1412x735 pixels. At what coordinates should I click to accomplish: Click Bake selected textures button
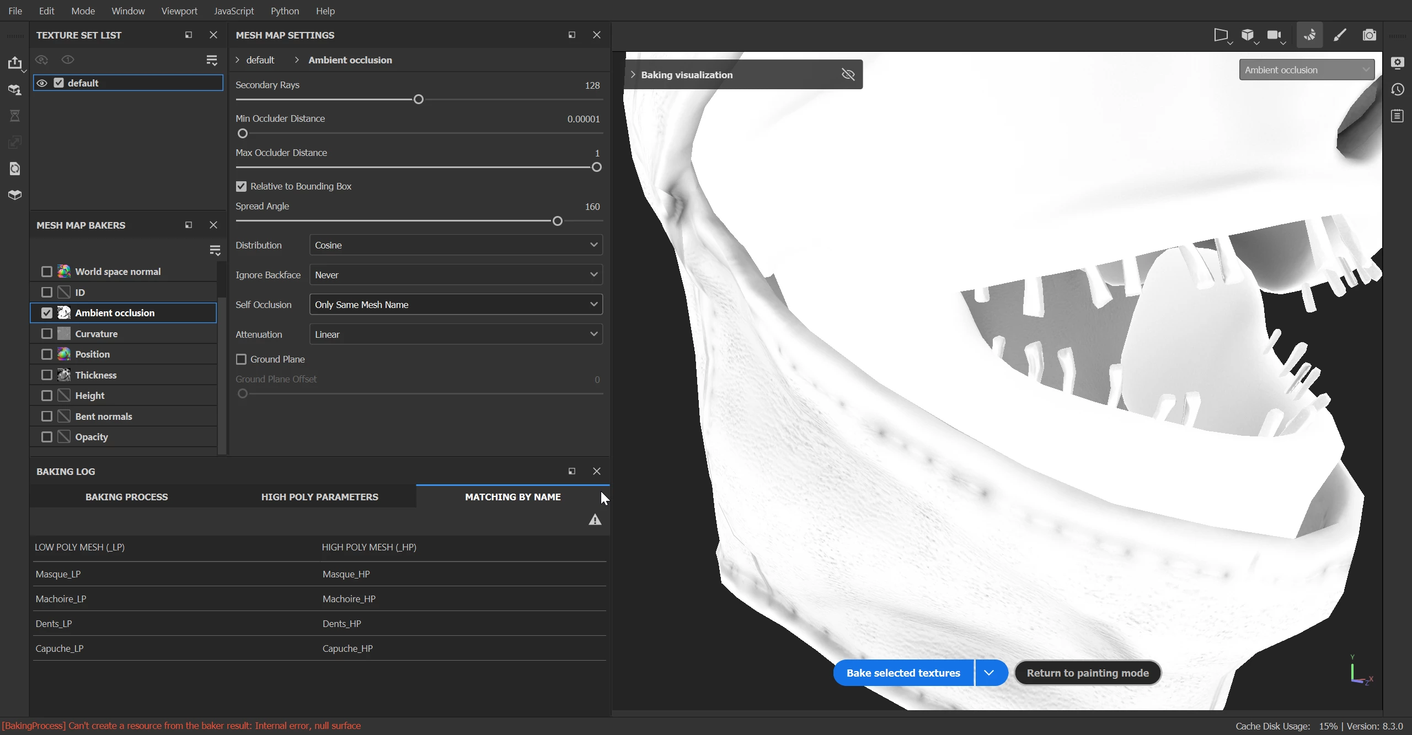[x=903, y=673]
